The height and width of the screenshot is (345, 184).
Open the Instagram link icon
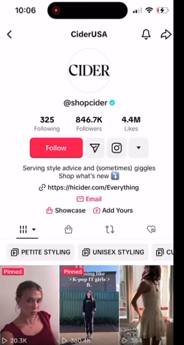coord(117,148)
